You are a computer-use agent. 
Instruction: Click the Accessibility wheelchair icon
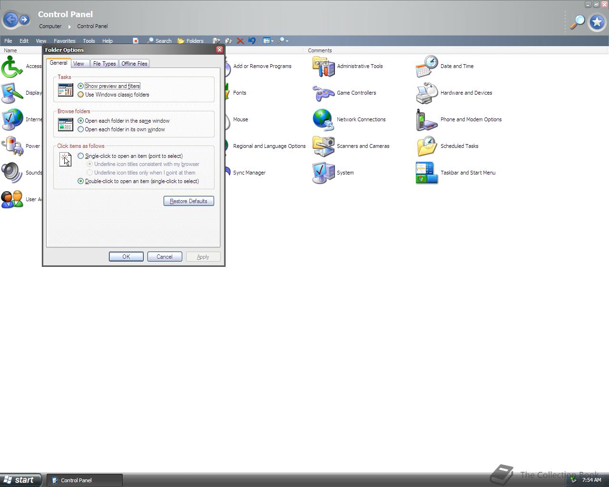click(12, 66)
